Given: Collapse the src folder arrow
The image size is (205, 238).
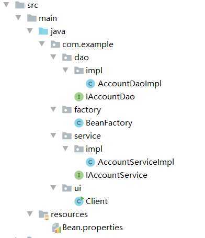Looking at the screenshot, I should point(6,5).
